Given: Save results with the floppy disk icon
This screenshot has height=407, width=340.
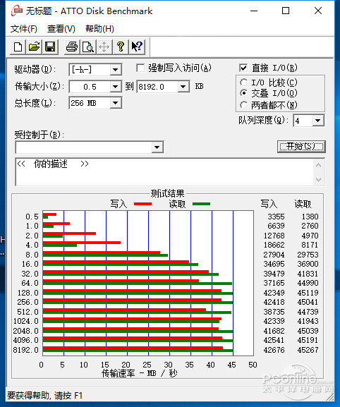Looking at the screenshot, I should tap(50, 47).
